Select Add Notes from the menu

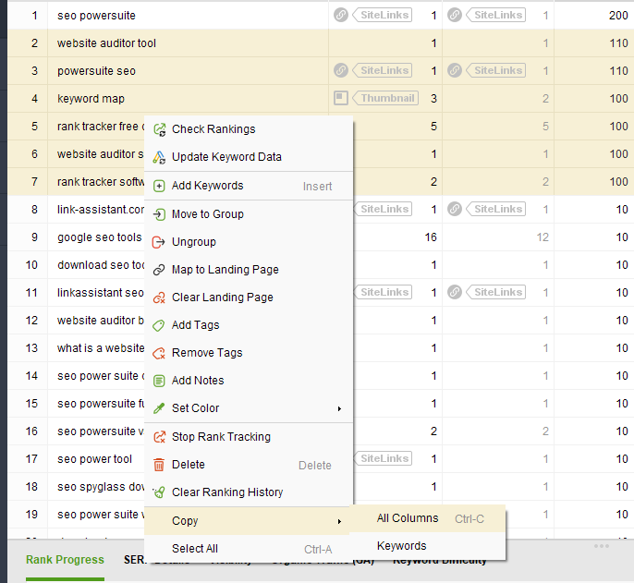click(x=249, y=381)
